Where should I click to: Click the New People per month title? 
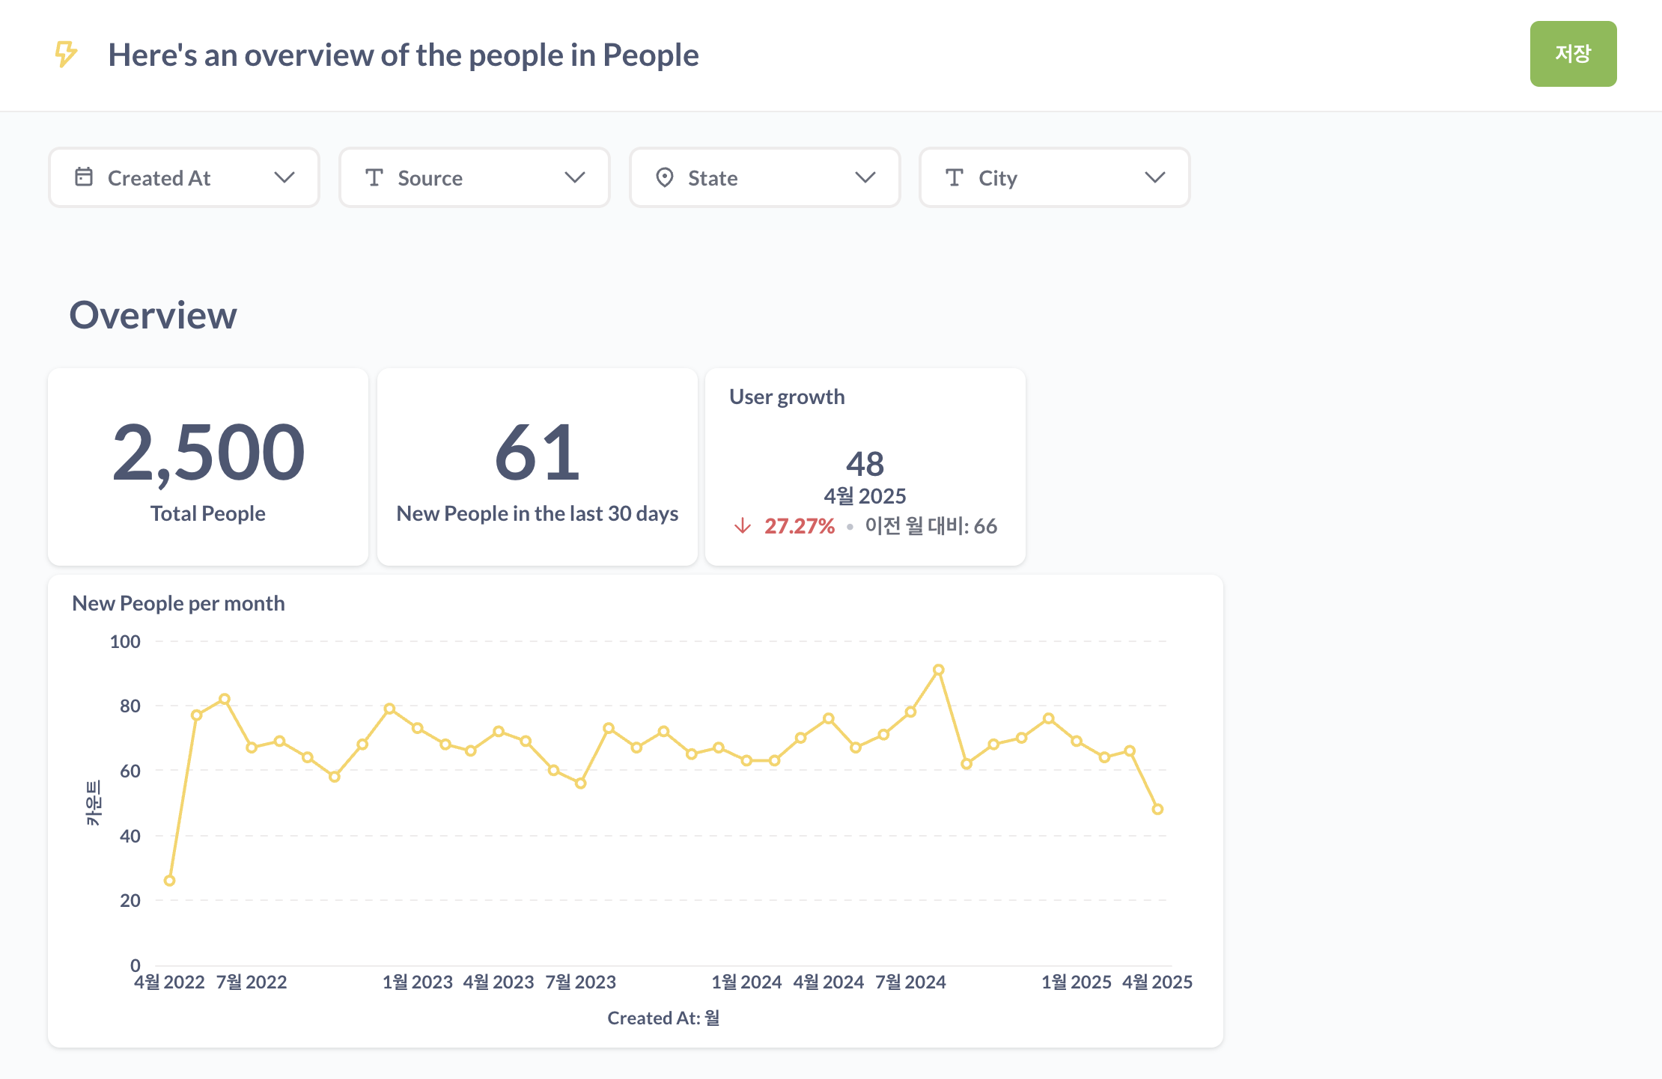178,603
